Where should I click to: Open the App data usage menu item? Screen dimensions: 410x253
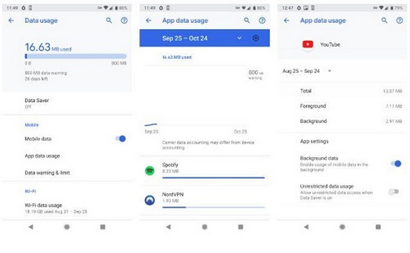click(x=42, y=156)
